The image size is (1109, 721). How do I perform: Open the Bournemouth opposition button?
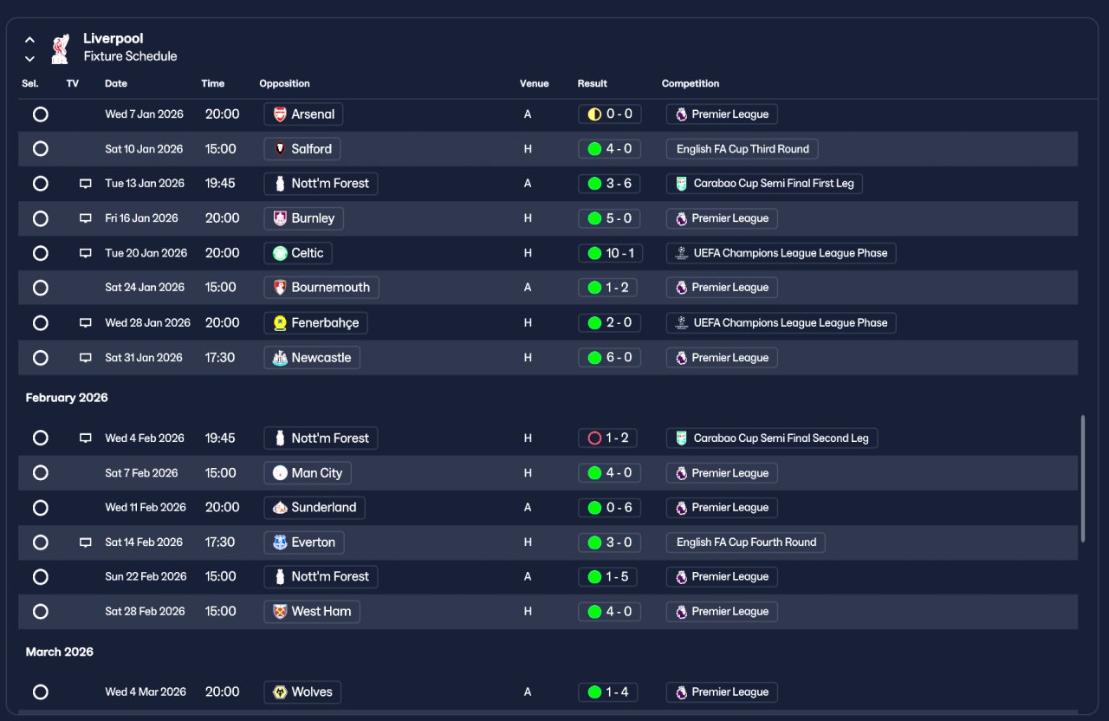pos(321,288)
